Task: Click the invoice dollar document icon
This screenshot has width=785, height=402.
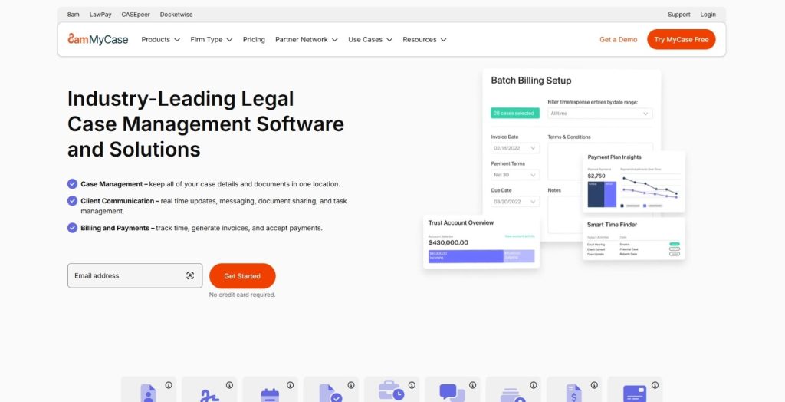Action: coord(573,393)
